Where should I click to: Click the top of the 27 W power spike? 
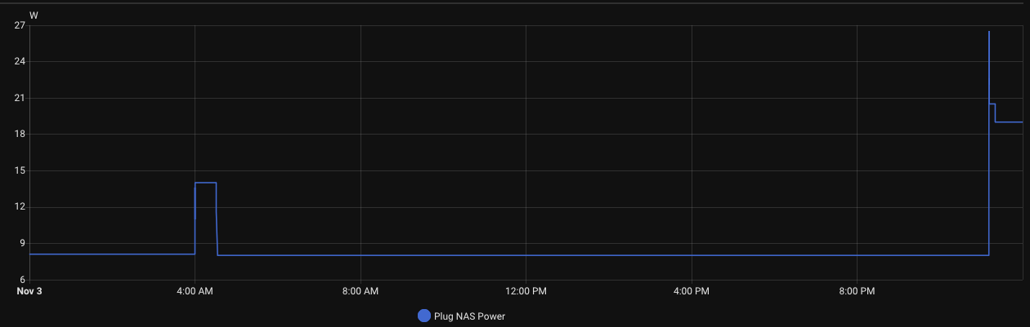(x=989, y=32)
